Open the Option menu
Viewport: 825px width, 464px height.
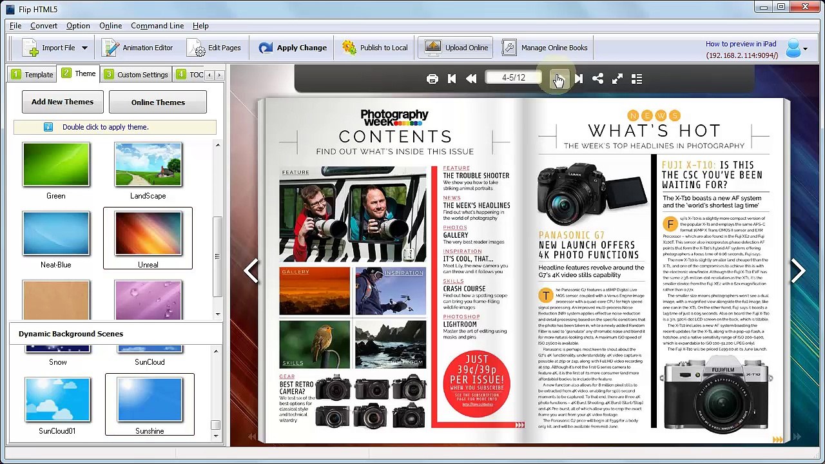(x=78, y=26)
